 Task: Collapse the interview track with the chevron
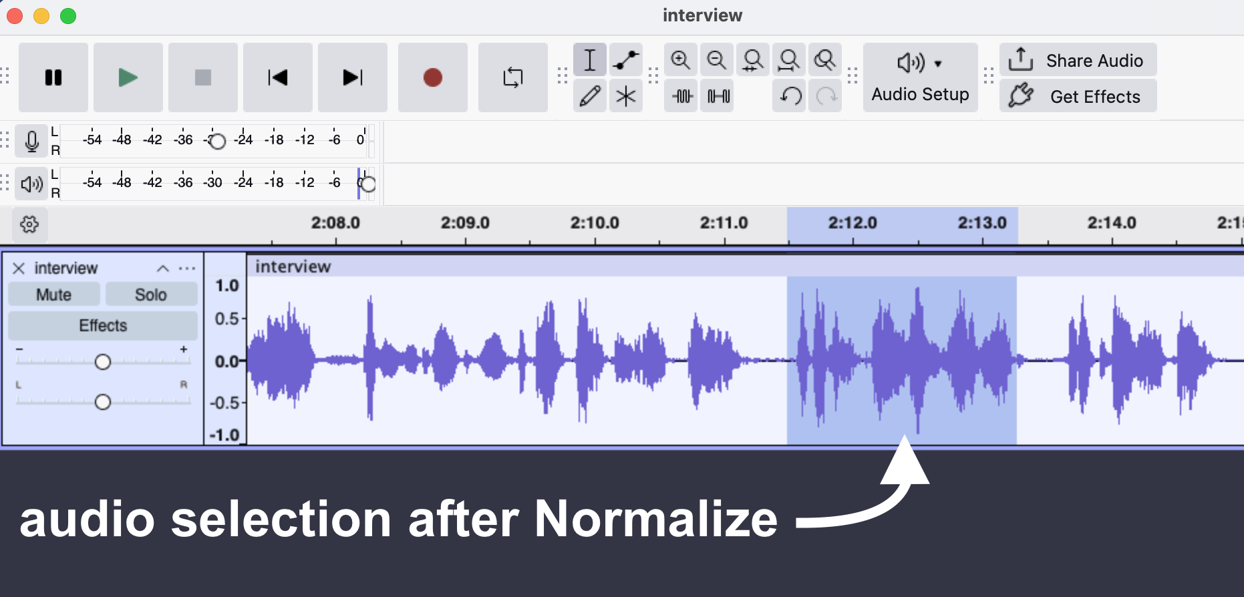pyautogui.click(x=163, y=268)
